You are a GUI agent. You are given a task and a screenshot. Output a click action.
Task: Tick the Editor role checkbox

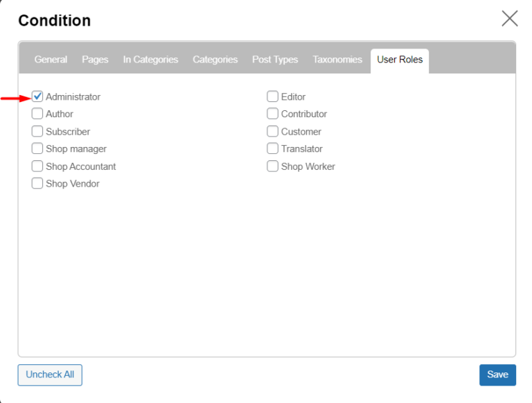(273, 96)
